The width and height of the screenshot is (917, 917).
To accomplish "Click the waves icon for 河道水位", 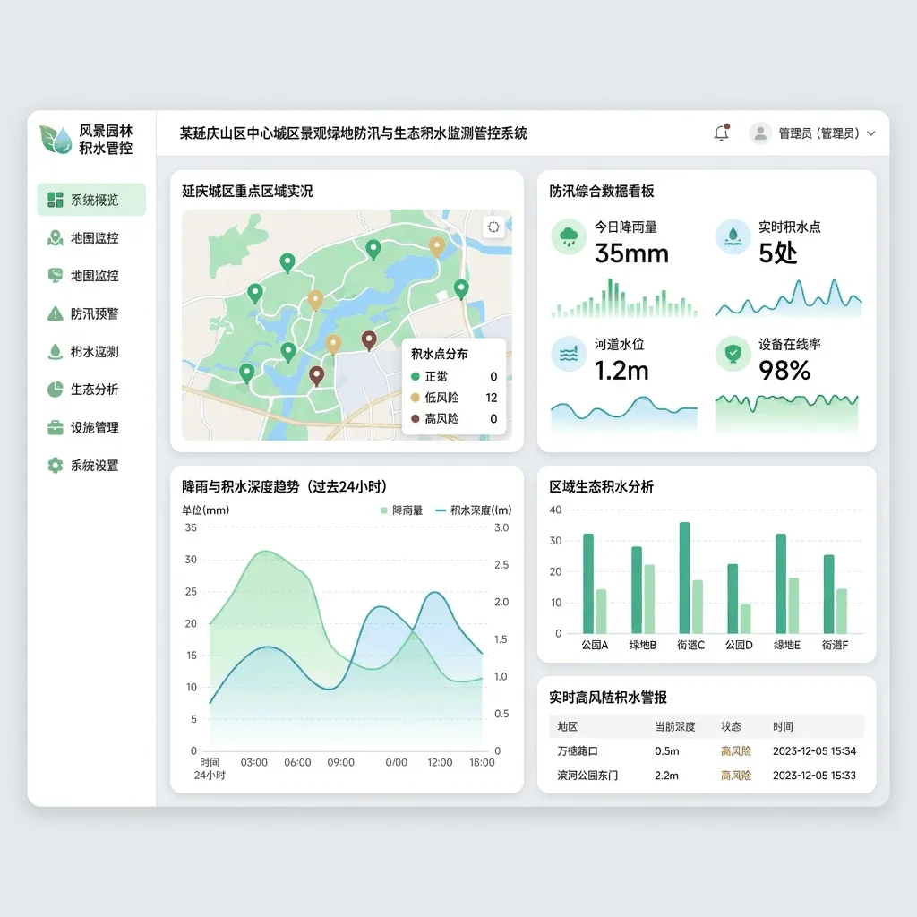I will [569, 354].
